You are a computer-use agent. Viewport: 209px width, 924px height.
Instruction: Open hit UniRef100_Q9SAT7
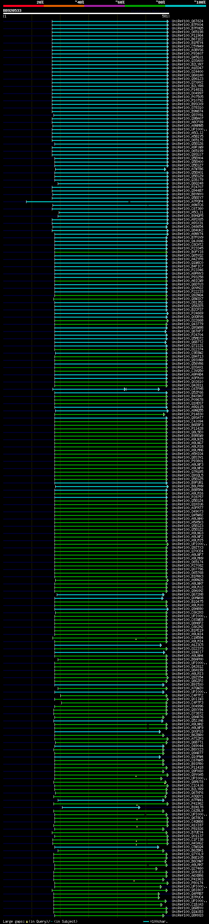coord(187,418)
